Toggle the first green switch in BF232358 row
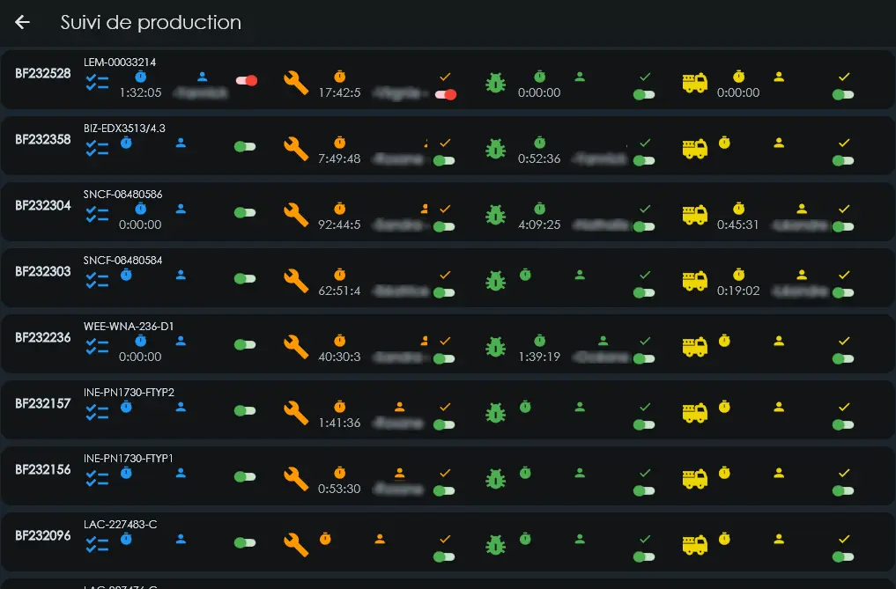Viewport: 896px width, 589px height. click(x=245, y=147)
